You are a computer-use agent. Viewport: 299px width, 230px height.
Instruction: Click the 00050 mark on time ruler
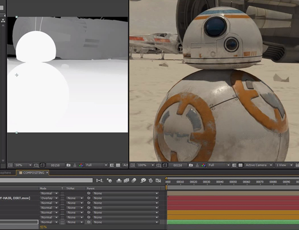(x=233, y=182)
